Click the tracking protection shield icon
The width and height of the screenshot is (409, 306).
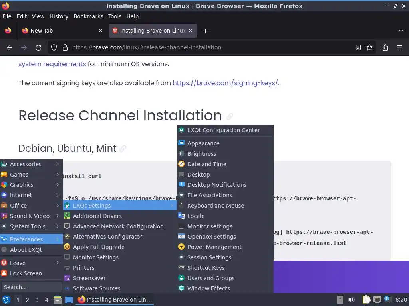coord(54,48)
